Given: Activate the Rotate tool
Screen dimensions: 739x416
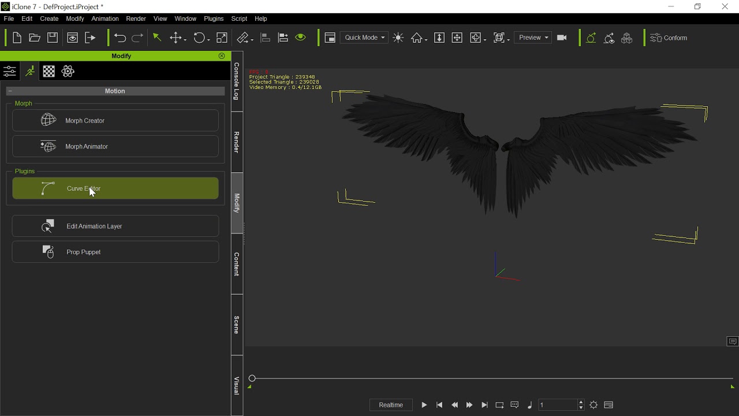Looking at the screenshot, I should point(200,38).
